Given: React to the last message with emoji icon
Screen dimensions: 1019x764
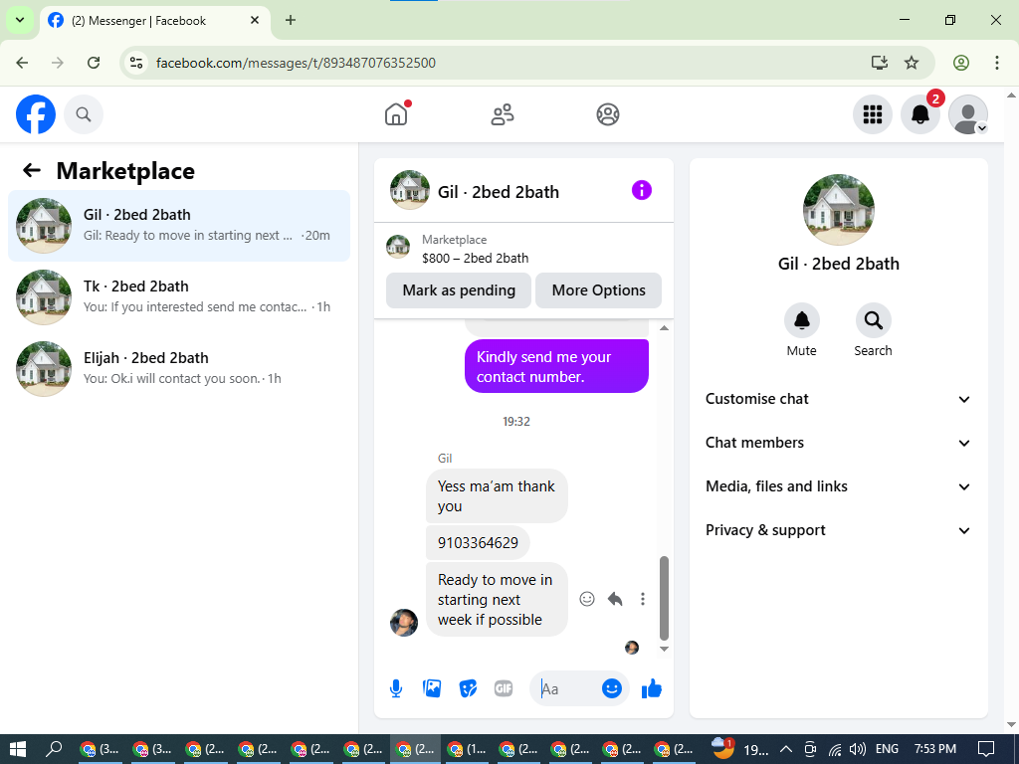Looking at the screenshot, I should [587, 599].
